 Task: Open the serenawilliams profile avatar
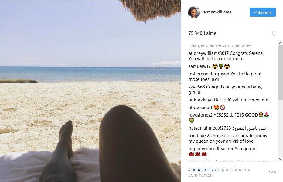point(194,12)
